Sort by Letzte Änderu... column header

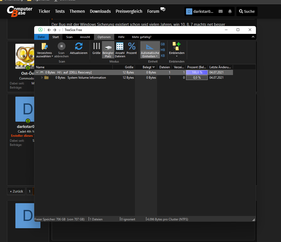(x=220, y=67)
